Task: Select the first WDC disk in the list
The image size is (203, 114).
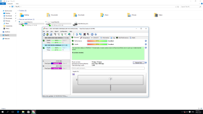Action: pos(56,40)
